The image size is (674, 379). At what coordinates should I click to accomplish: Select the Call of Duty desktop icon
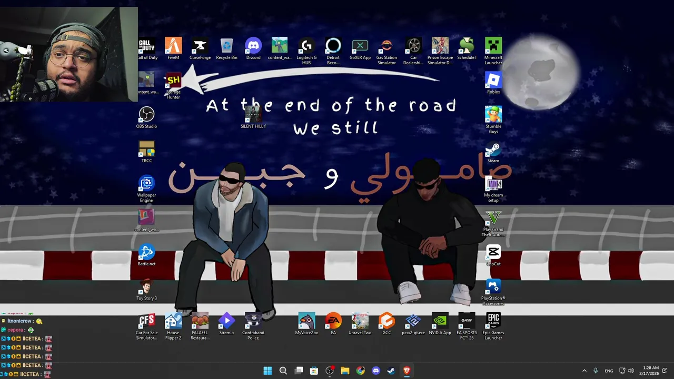pyautogui.click(x=147, y=48)
